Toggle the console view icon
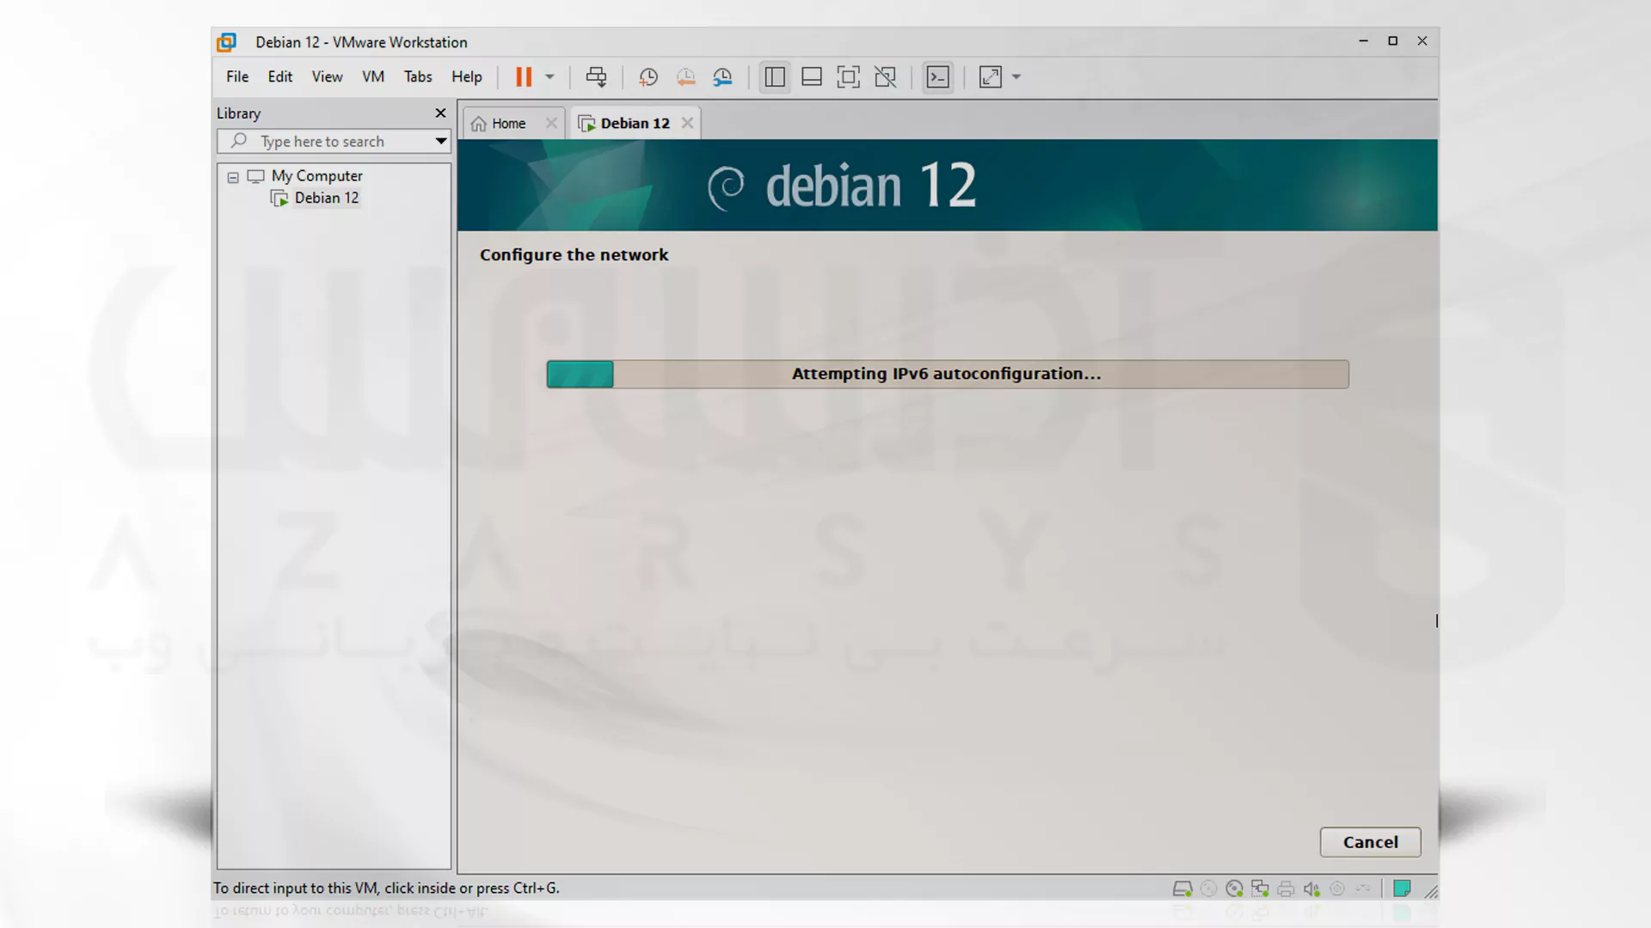The image size is (1651, 928). click(938, 76)
